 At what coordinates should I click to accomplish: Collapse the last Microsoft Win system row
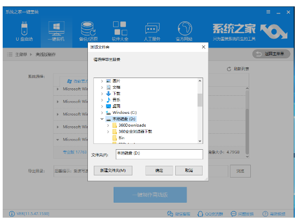[x=57, y=140]
